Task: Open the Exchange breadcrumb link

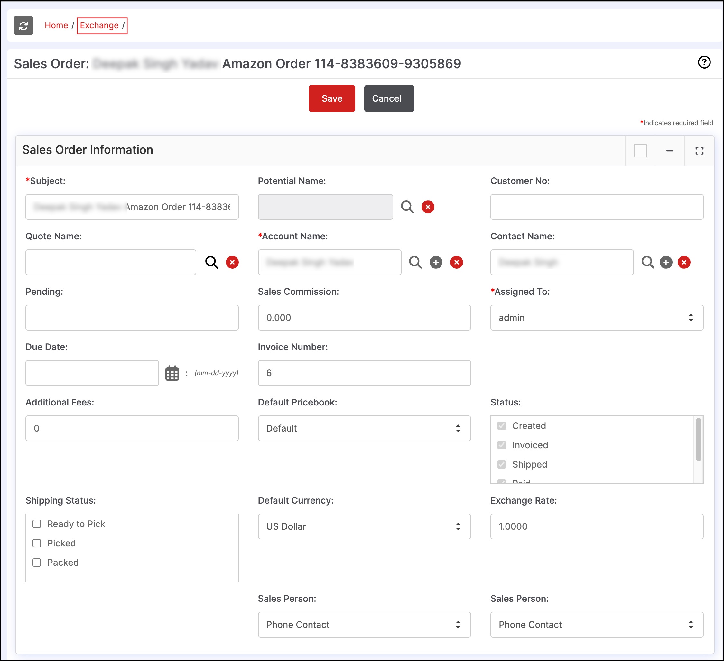Action: tap(99, 25)
